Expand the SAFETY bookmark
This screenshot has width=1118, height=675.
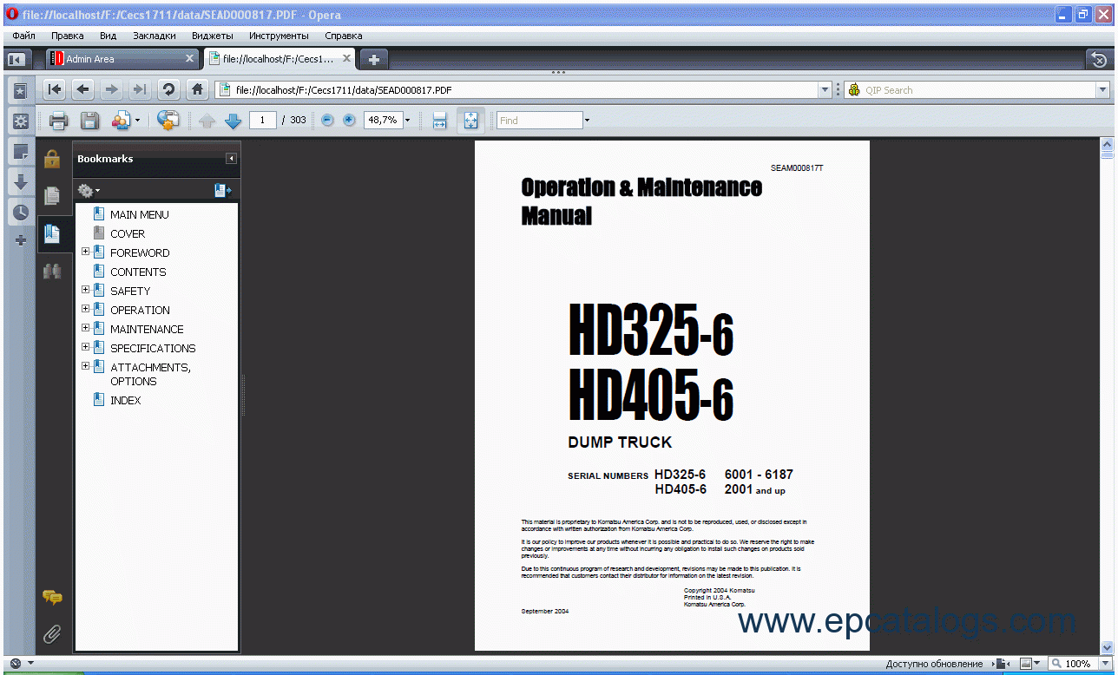point(85,290)
